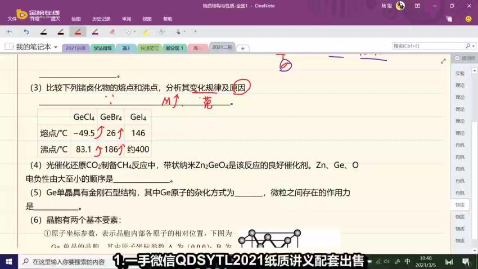The image size is (478, 269).
Task: Click the notebook icon beside 我的笔记本
Action: click(x=9, y=47)
